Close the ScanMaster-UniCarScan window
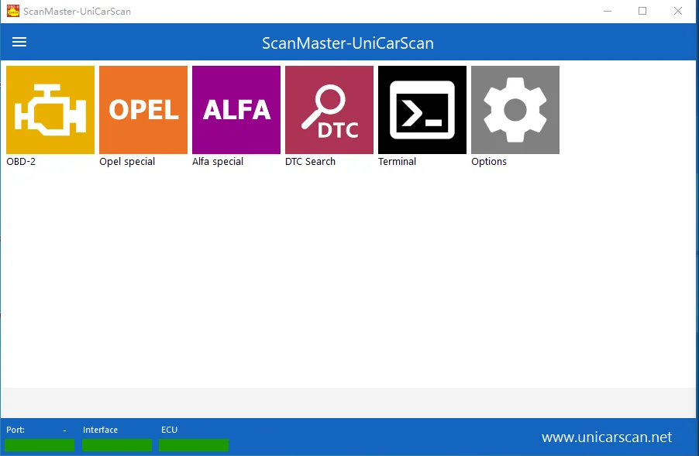The width and height of the screenshot is (699, 456). [678, 11]
